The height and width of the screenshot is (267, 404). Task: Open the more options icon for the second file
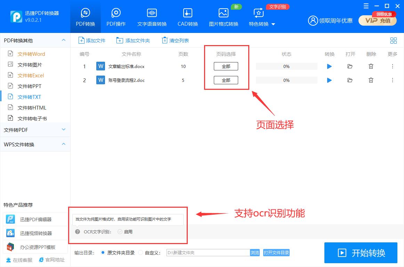pyautogui.click(x=392, y=80)
